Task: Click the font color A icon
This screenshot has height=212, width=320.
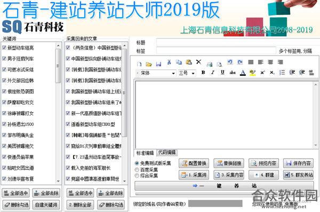Action: [243, 73]
